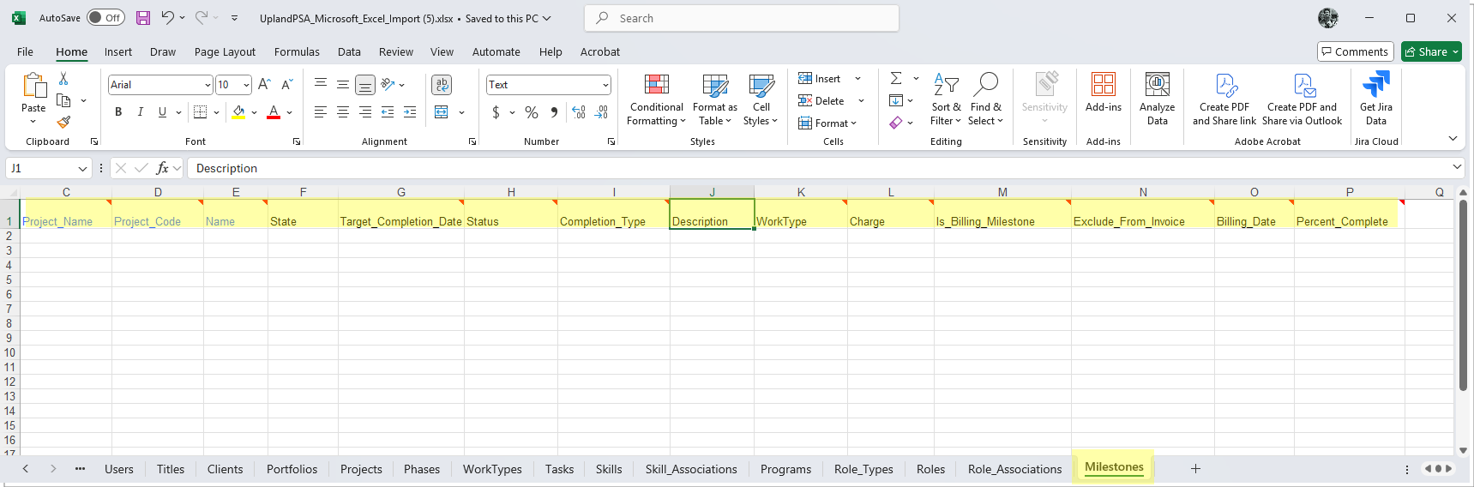Click the Accounting Number Format dollar icon
Image resolution: width=1474 pixels, height=487 pixels.
pos(496,112)
